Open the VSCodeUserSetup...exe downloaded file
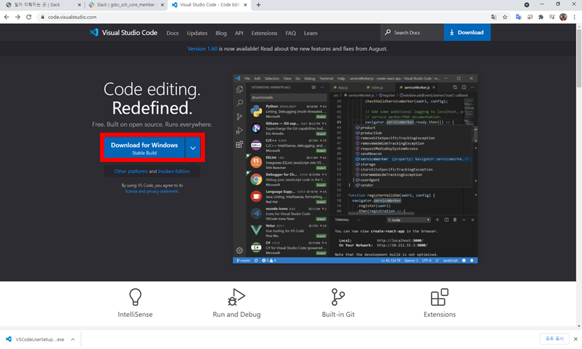Image resolution: width=582 pixels, height=349 pixels. click(x=40, y=339)
